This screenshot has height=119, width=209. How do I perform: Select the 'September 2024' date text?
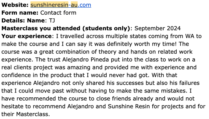click(x=157, y=28)
